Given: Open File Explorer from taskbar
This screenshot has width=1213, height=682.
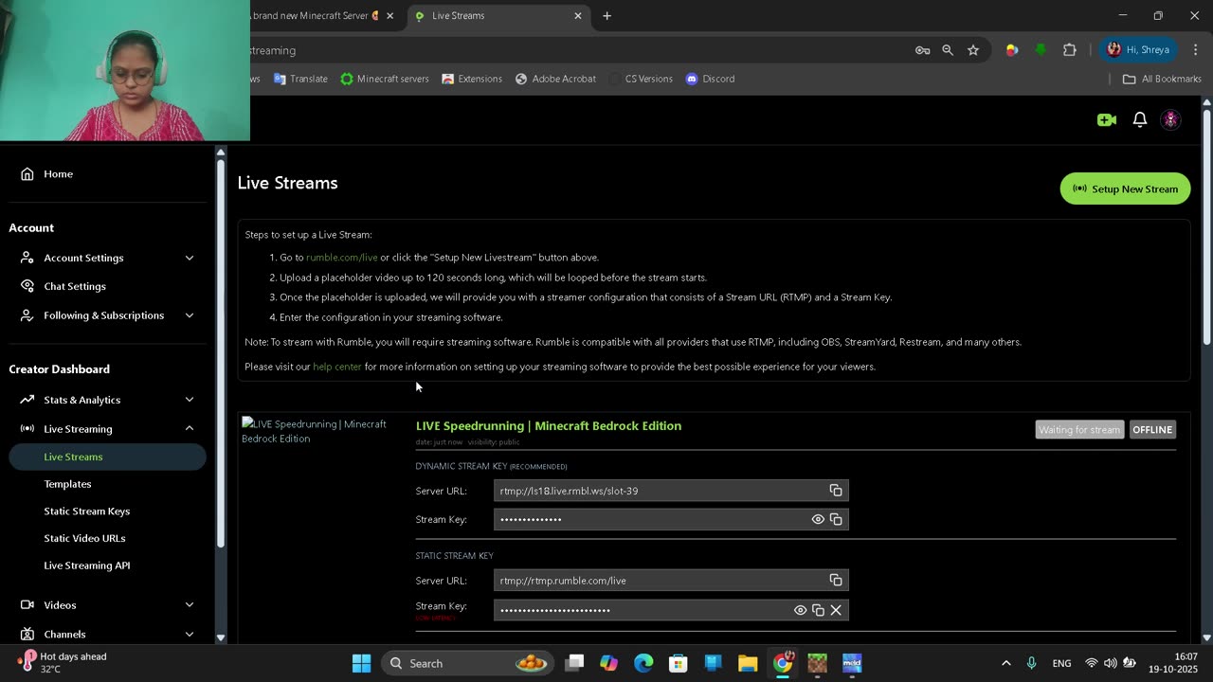Looking at the screenshot, I should pyautogui.click(x=748, y=663).
